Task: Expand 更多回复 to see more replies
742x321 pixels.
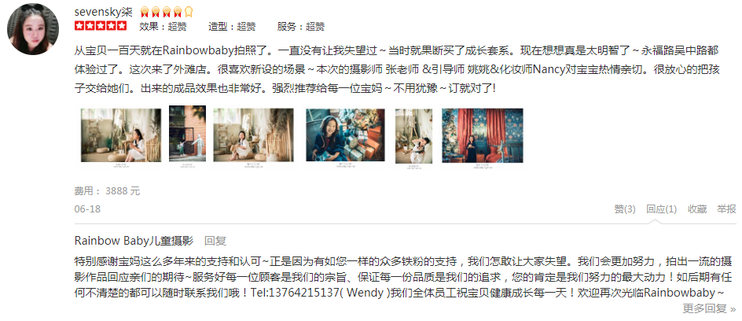Action: (709, 309)
